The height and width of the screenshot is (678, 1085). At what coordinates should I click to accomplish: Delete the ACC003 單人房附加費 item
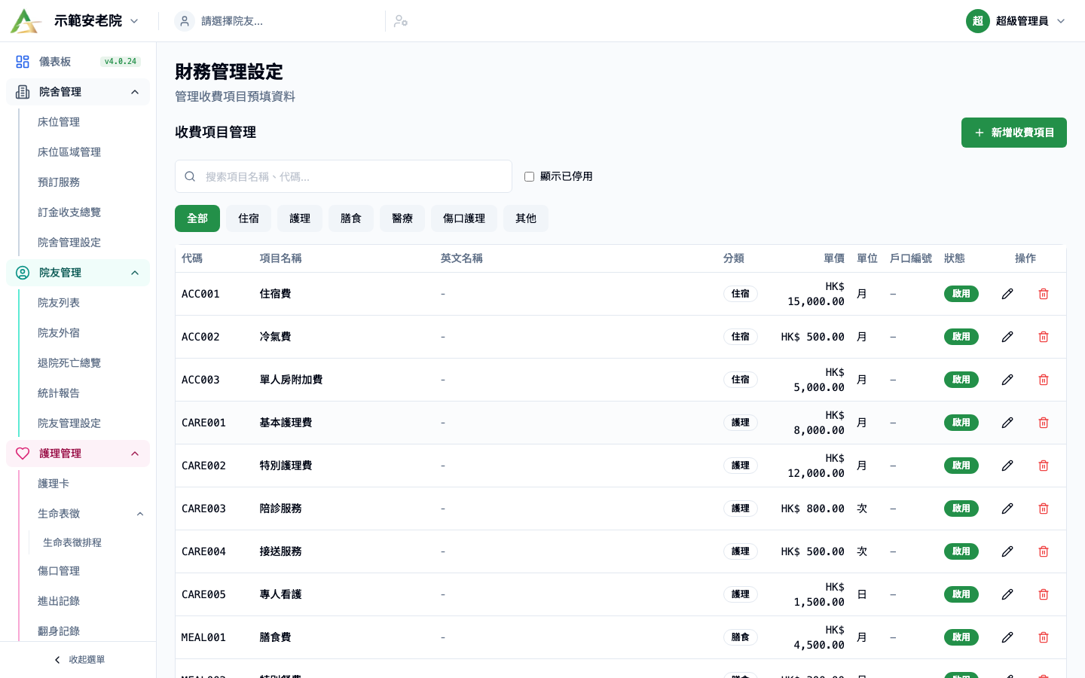1044,380
